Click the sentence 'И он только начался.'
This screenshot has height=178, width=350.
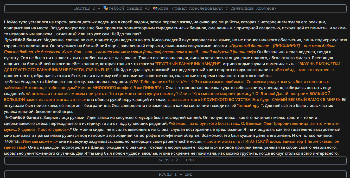[313, 136]
